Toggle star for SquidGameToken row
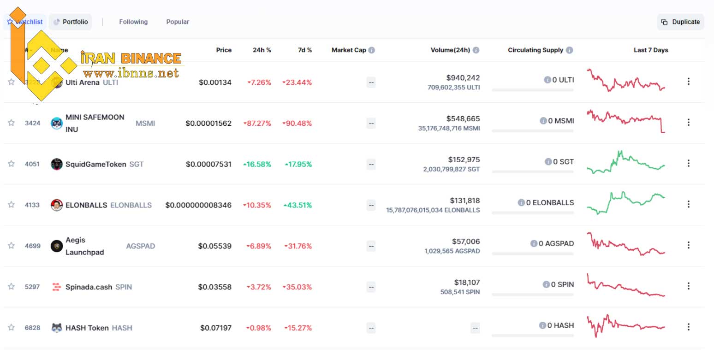 click(x=11, y=164)
